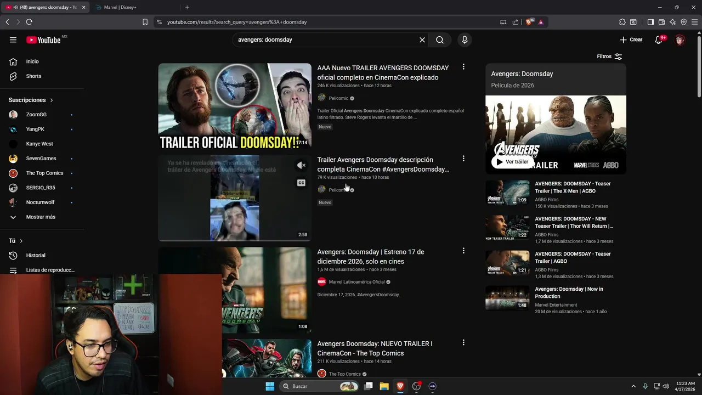Go back to the previous page

click(7, 22)
